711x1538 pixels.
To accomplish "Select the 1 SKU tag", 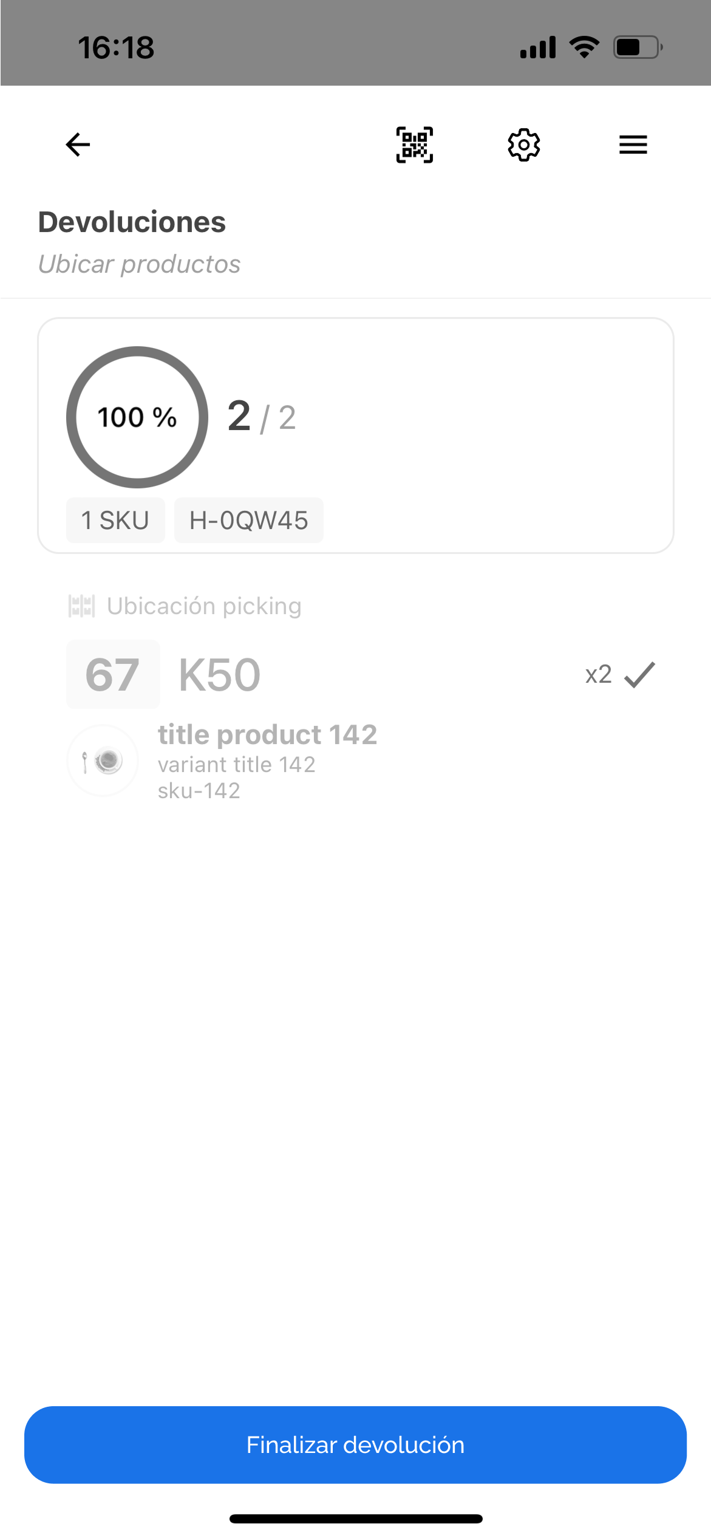I will pyautogui.click(x=115, y=521).
